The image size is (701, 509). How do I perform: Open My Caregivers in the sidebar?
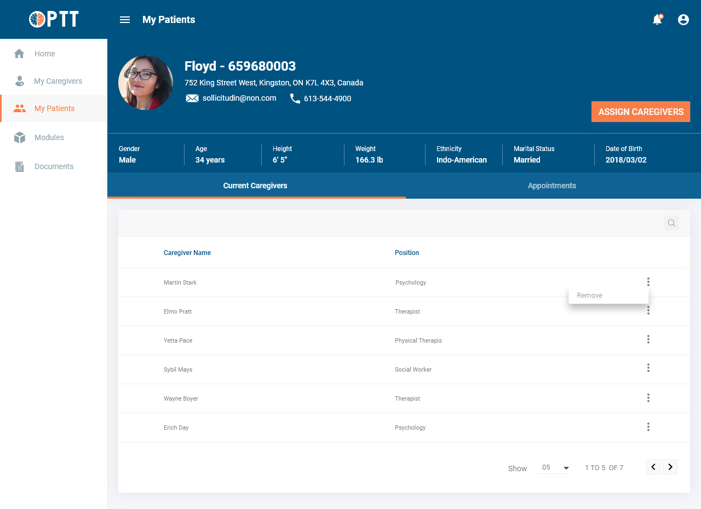point(58,81)
